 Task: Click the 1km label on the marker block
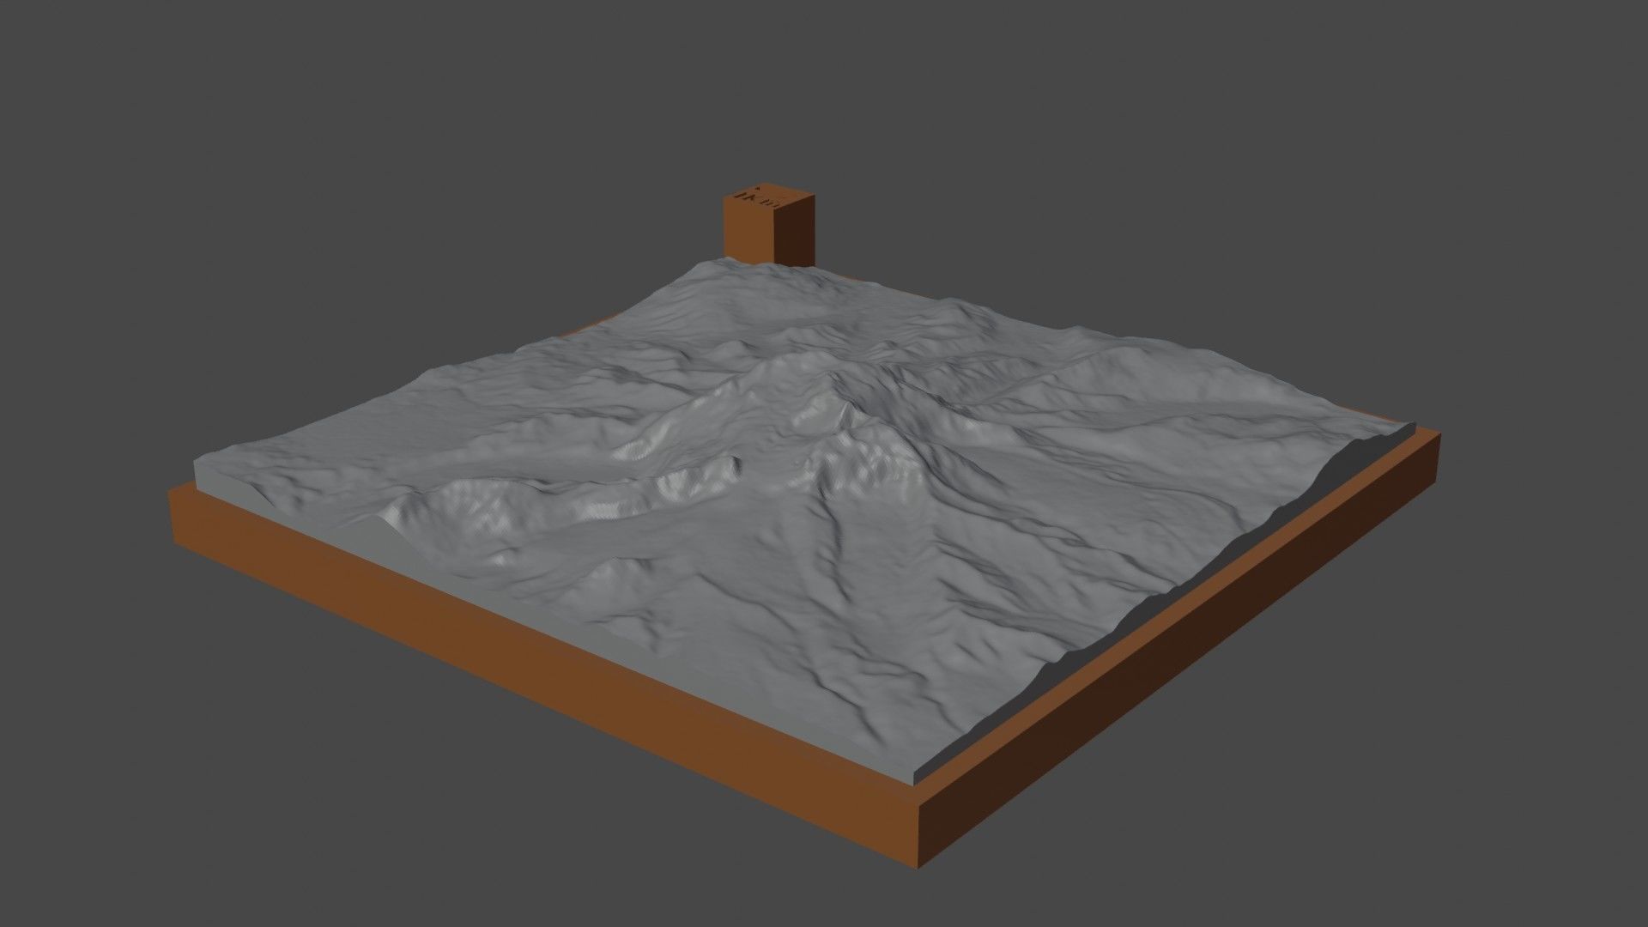755,199
